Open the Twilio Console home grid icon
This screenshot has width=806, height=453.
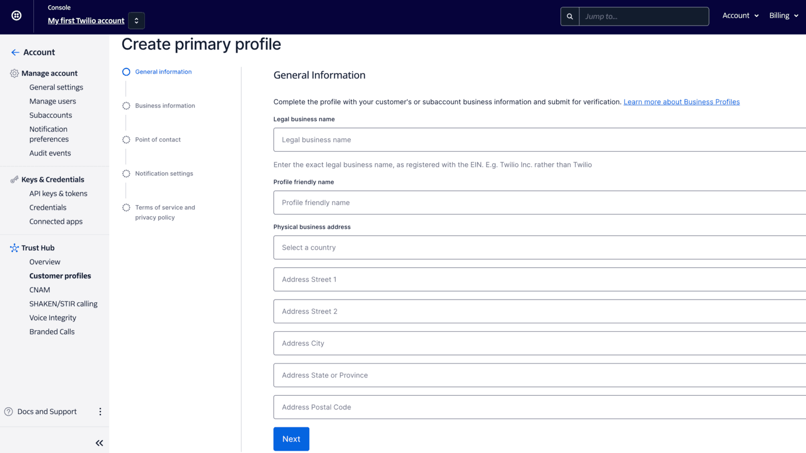click(15, 15)
